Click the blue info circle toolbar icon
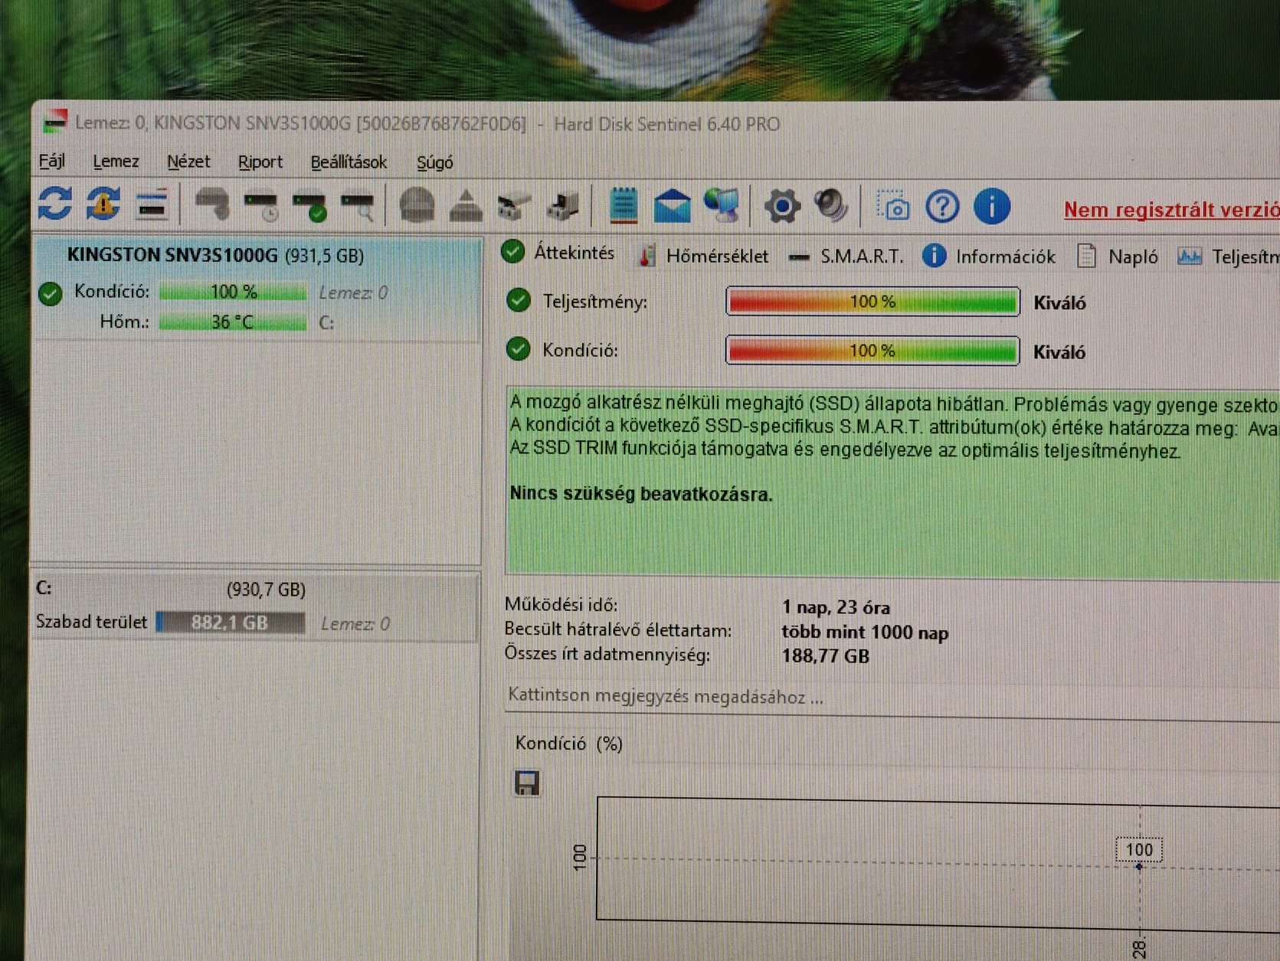1280x961 pixels. pyautogui.click(x=992, y=207)
